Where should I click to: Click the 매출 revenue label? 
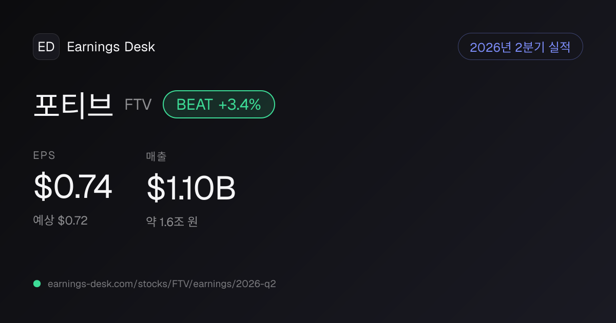click(156, 157)
